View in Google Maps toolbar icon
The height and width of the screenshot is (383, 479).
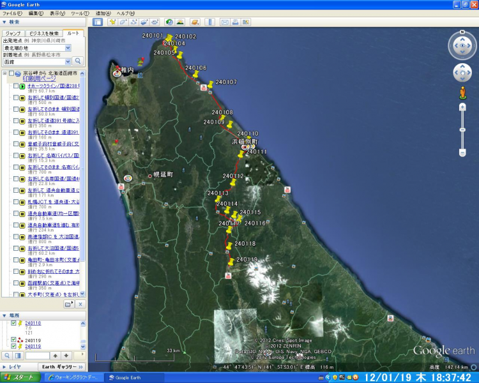coord(246,22)
